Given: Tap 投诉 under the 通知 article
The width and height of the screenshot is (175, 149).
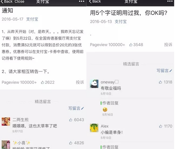Looking at the screenshot, I should (x=80, y=82).
